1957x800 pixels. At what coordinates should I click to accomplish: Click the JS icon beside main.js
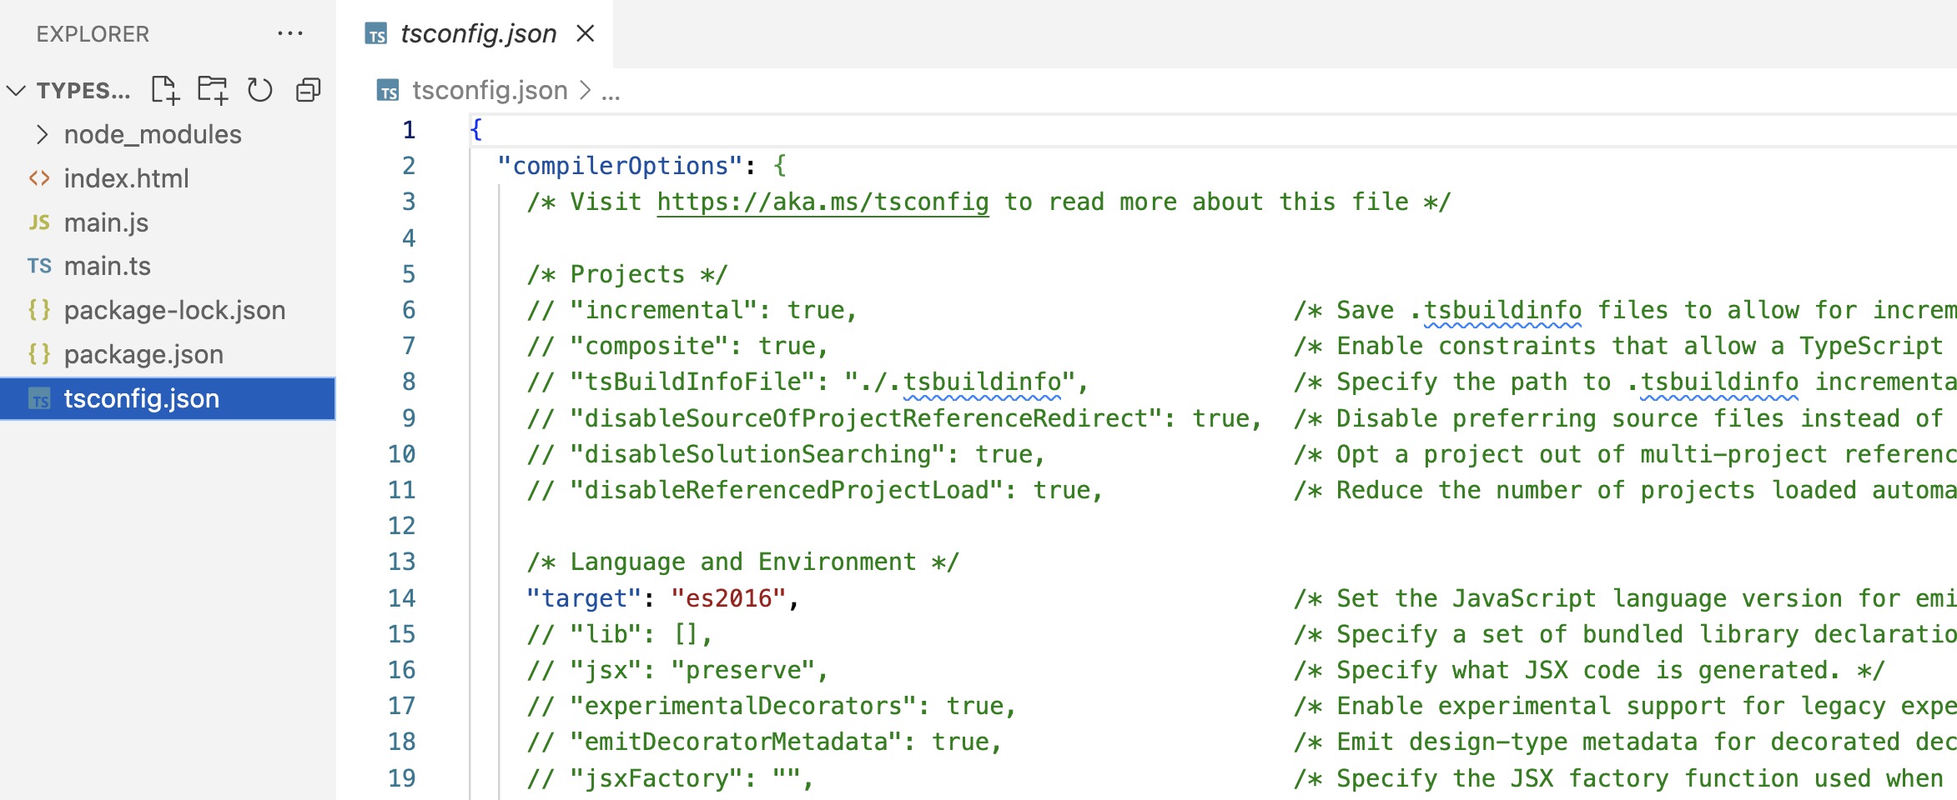click(39, 222)
